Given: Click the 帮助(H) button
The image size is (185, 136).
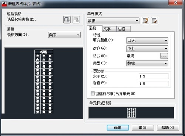Looking at the screenshot, I should click(168, 128).
